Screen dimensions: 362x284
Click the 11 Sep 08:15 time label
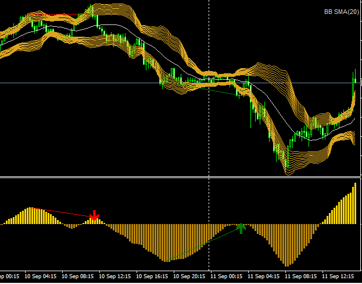click(300, 276)
